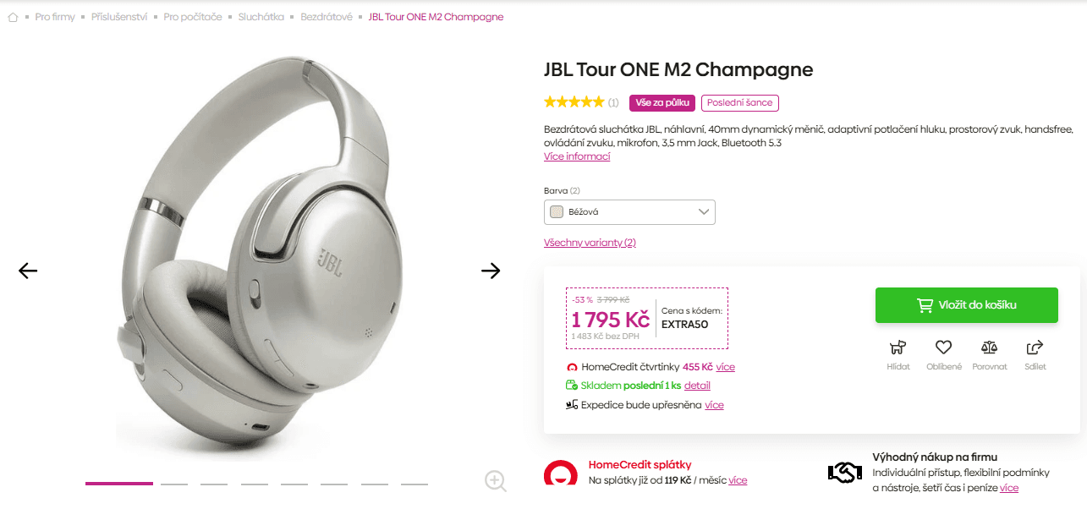Expand shipping info via 'více' link
Image resolution: width=1087 pixels, height=509 pixels.
714,404
